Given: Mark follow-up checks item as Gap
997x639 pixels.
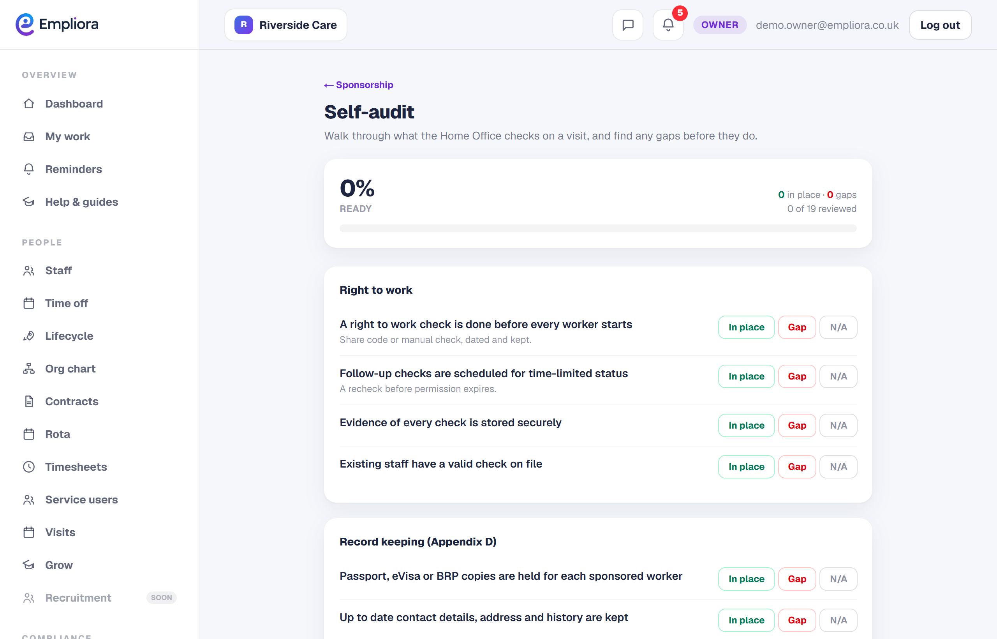Looking at the screenshot, I should click(x=797, y=376).
